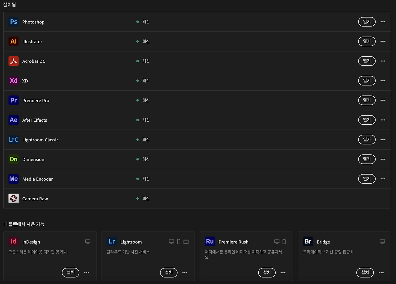Click the Camera Raw app icon
This screenshot has width=396, height=284.
click(14, 198)
